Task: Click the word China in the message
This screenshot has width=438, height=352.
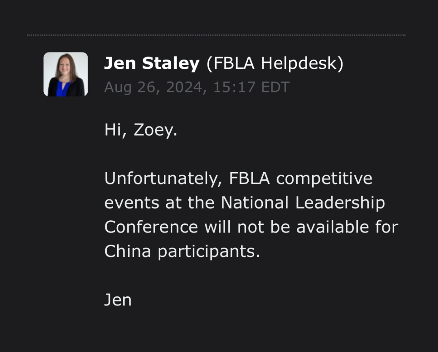Action: (127, 251)
